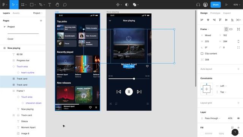Open zoom level 63% dropdown

coord(237,5)
